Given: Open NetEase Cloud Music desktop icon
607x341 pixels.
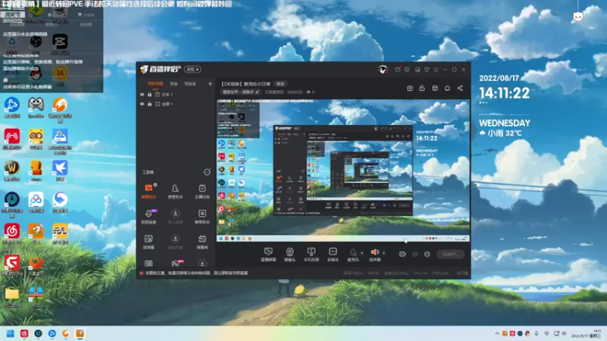Looking at the screenshot, I should pyautogui.click(x=12, y=234).
